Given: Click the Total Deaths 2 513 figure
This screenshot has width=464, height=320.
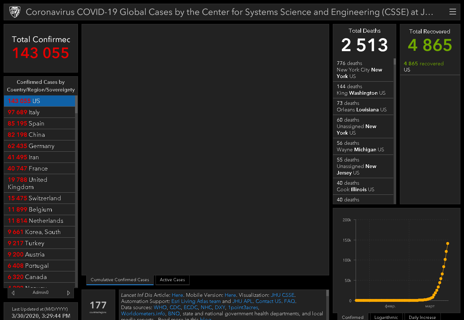Looking at the screenshot, I should click(x=364, y=45).
